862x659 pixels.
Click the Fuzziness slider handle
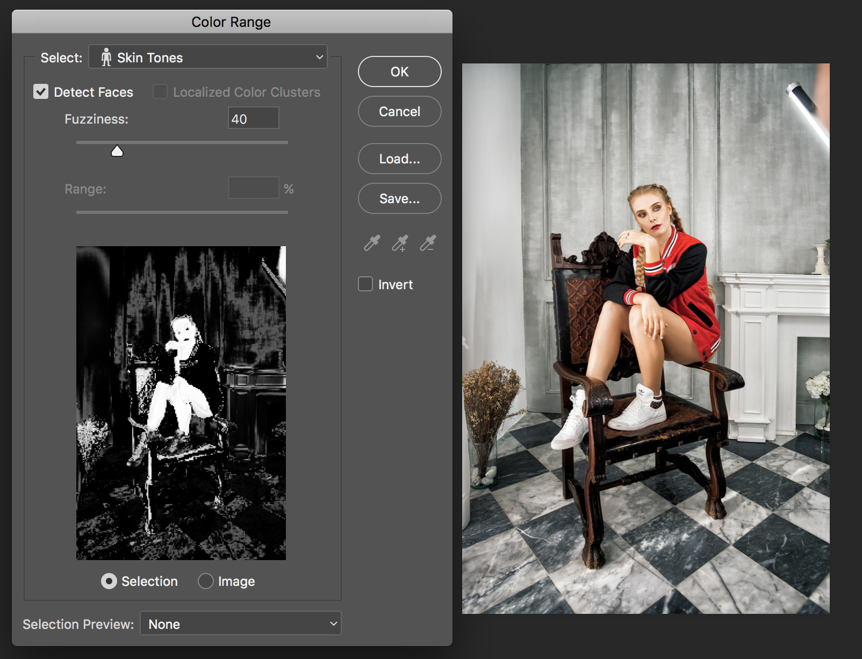pyautogui.click(x=117, y=152)
